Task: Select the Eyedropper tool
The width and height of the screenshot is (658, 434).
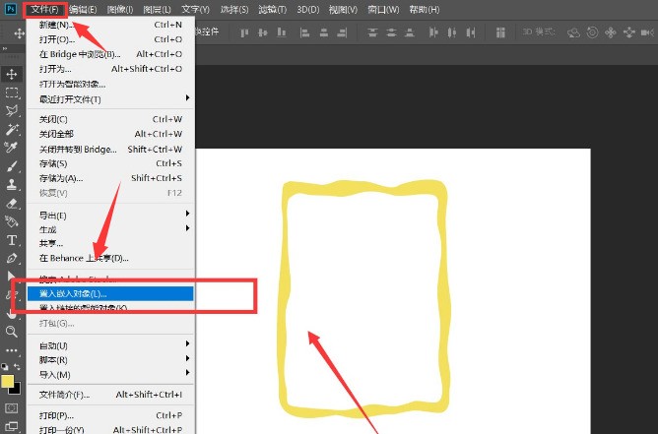Action: [x=12, y=148]
